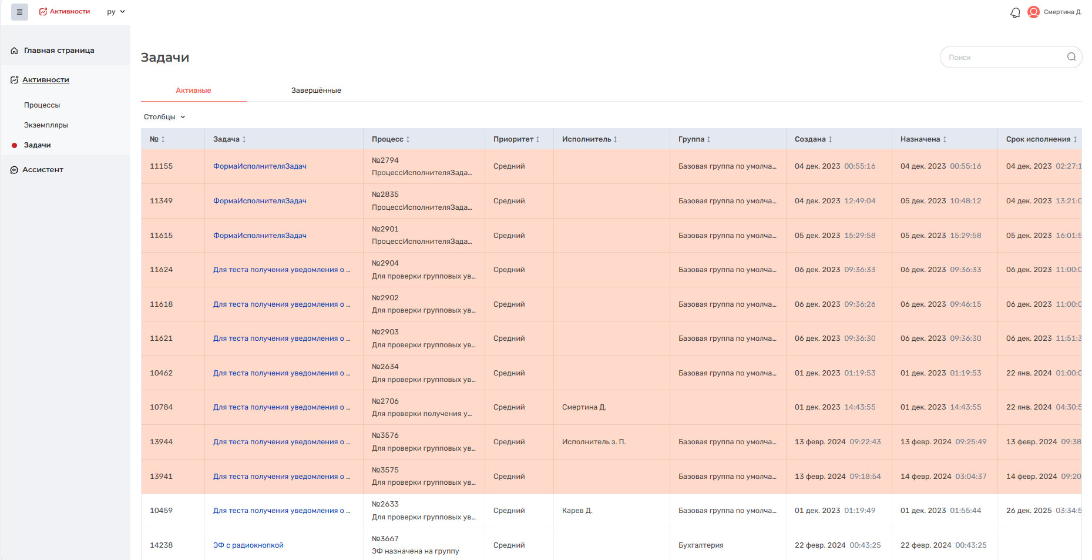Switch to the Активные tab

(193, 90)
